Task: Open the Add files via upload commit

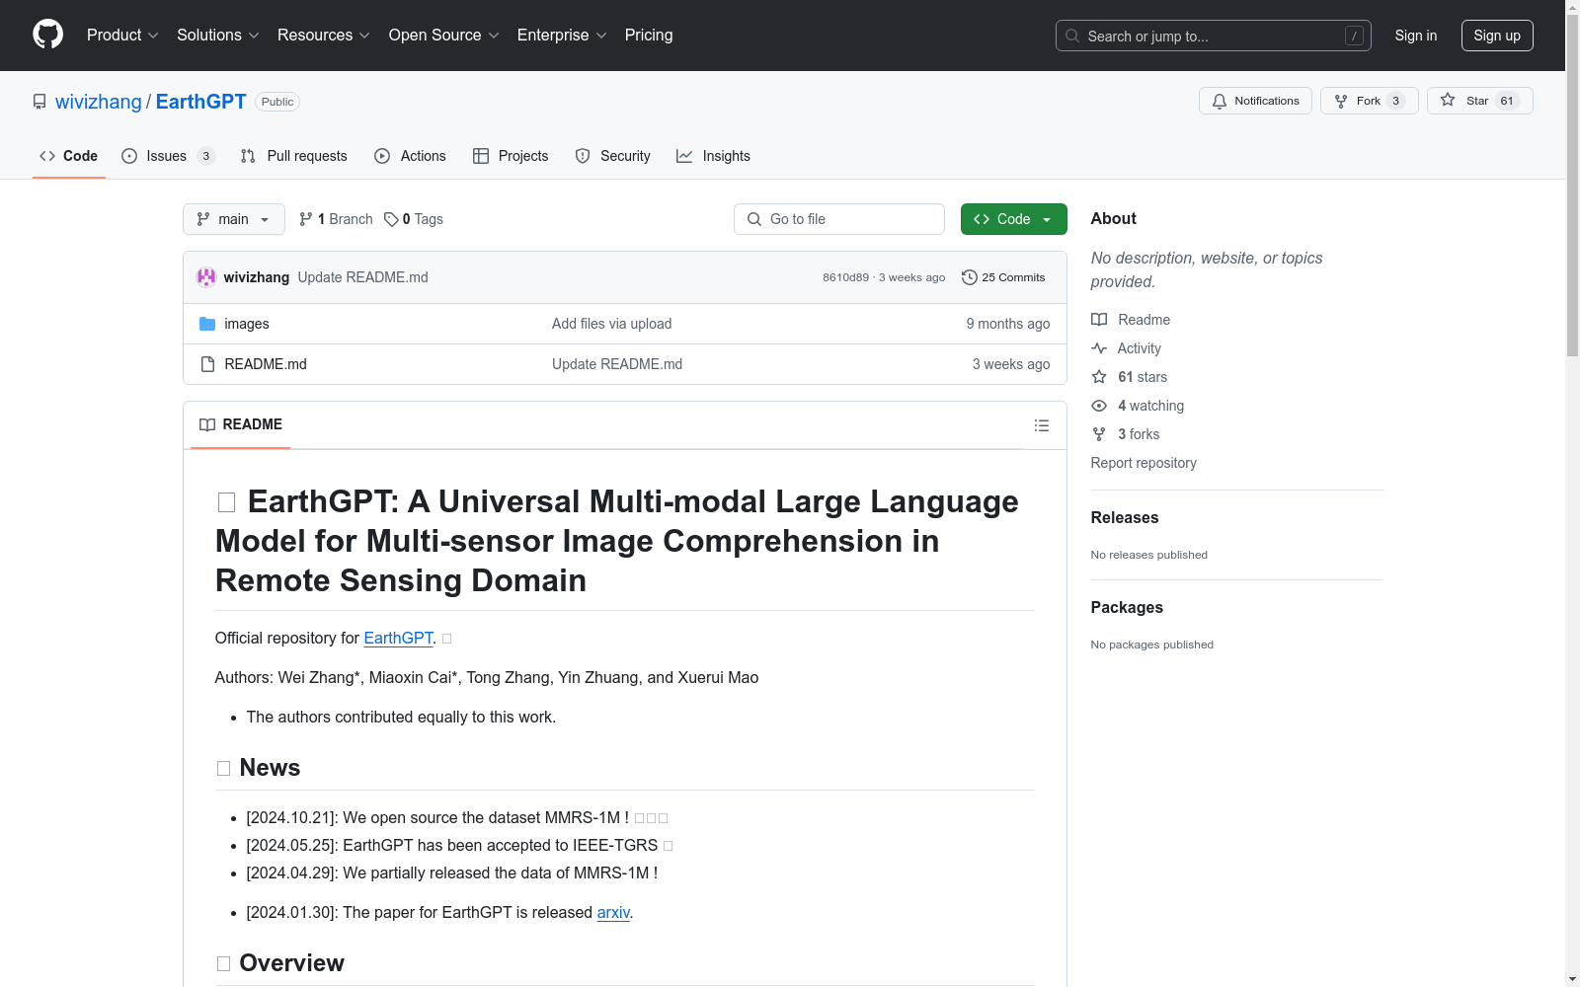Action: 612,324
